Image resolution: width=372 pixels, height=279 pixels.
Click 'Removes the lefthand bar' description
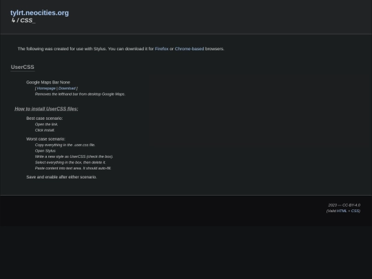[80, 94]
